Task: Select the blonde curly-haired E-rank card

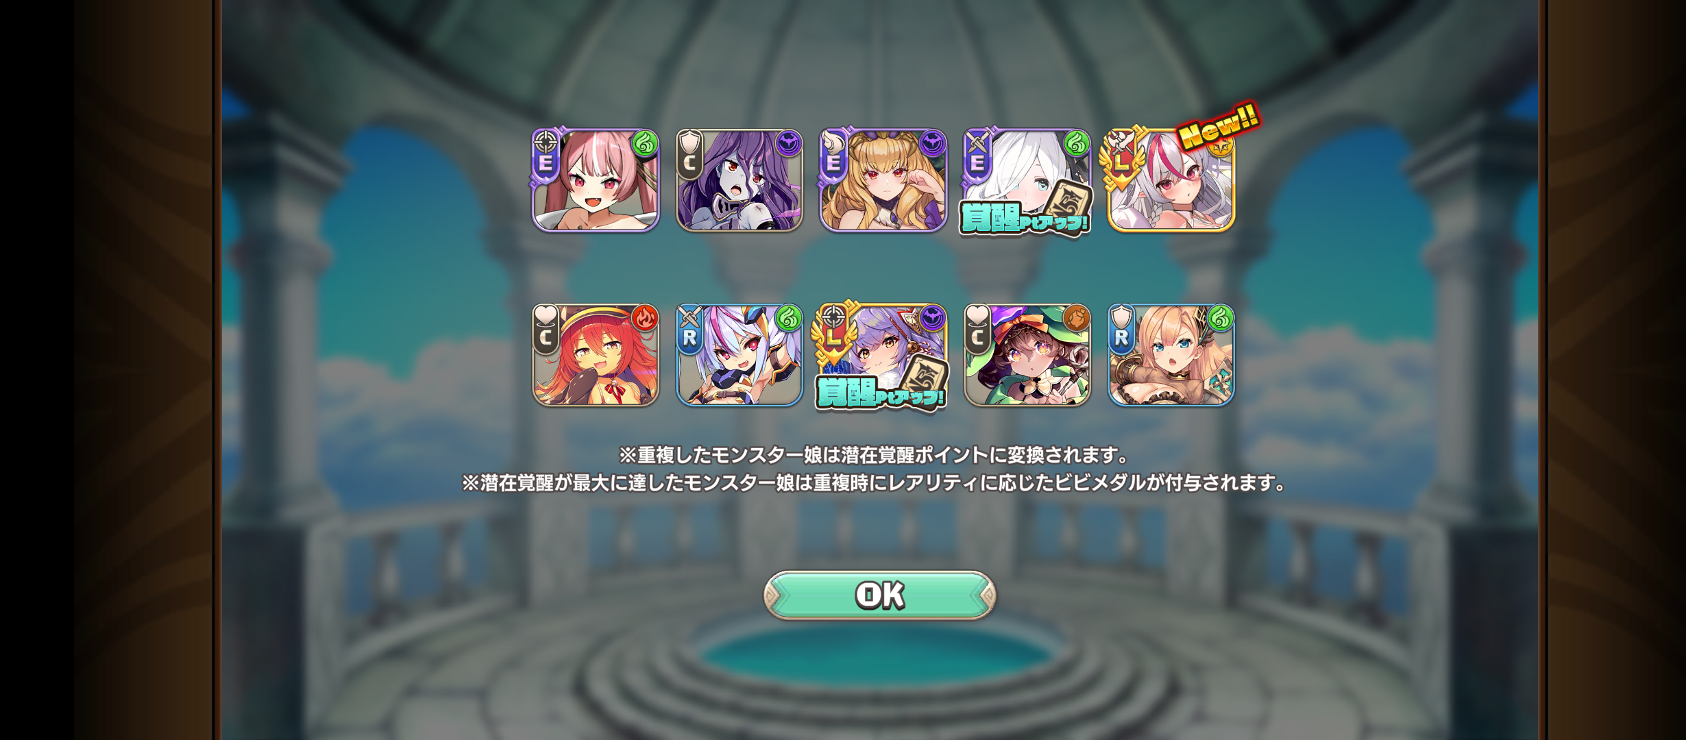Action: (x=883, y=180)
